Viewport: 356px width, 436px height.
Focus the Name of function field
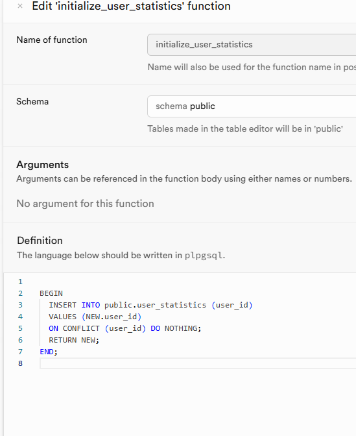click(252, 45)
